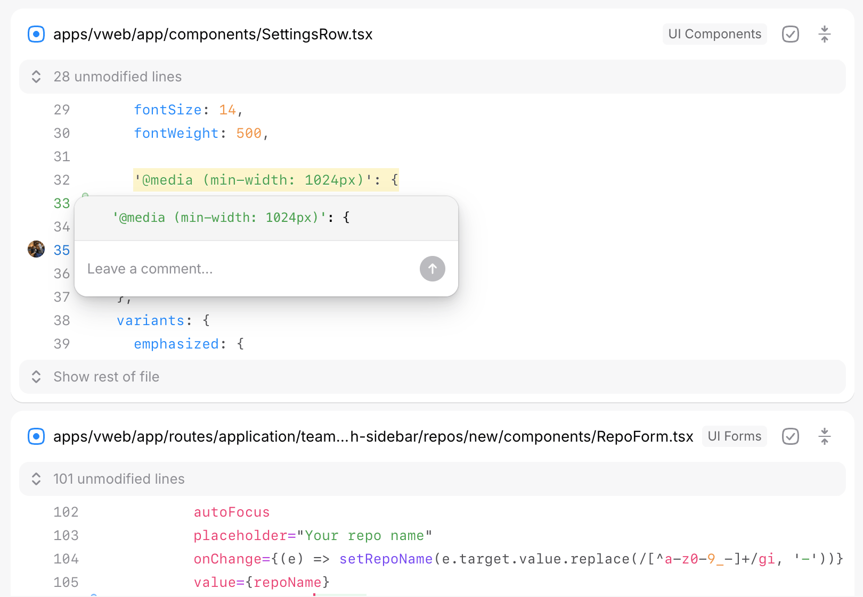Expand 28 unmodified lines
Image resolution: width=863 pixels, height=597 pixels.
click(x=117, y=77)
